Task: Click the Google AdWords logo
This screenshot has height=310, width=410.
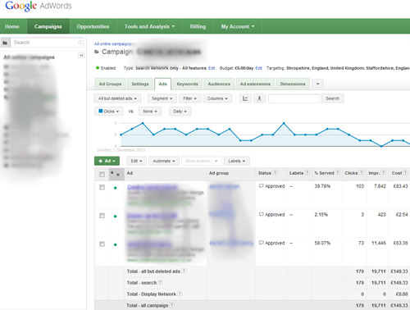Action: click(39, 6)
